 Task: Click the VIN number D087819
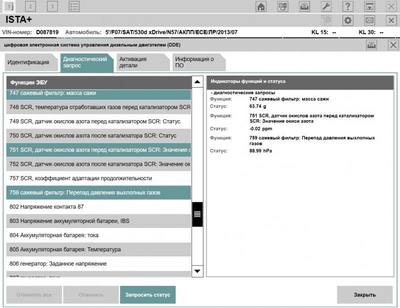47,33
